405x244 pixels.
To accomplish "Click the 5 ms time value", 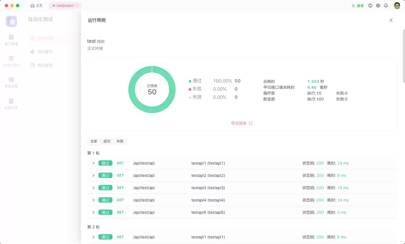I will point(342,237).
